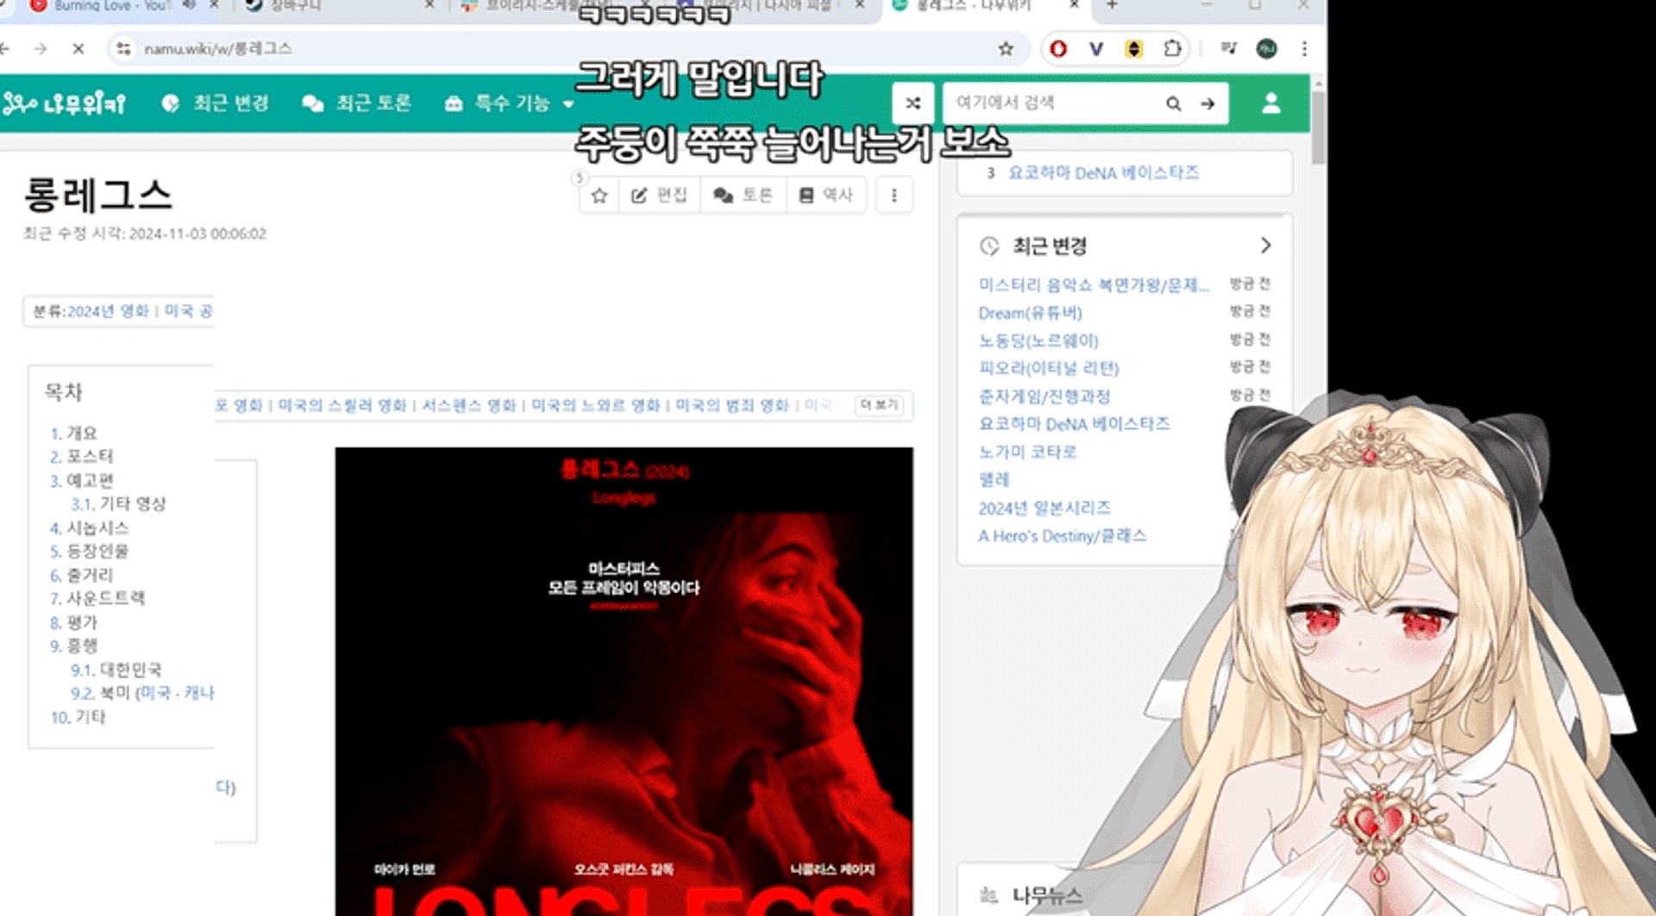Jump to section 4. 시놉시스

tap(89, 528)
